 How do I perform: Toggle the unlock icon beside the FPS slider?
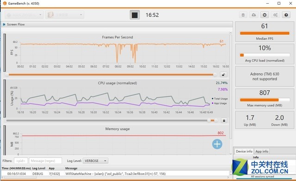point(223,75)
